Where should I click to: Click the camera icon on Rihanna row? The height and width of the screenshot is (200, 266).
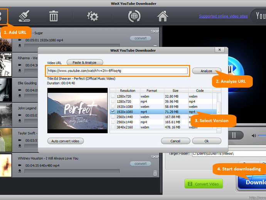click(x=20, y=65)
